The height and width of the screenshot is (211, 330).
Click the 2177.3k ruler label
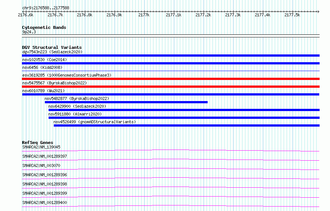coord(233,15)
